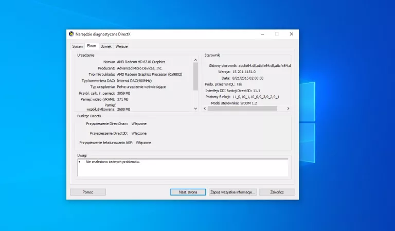Click the Direct3D DDI value '11.1'
This screenshot has height=231, width=395.
(x=257, y=91)
